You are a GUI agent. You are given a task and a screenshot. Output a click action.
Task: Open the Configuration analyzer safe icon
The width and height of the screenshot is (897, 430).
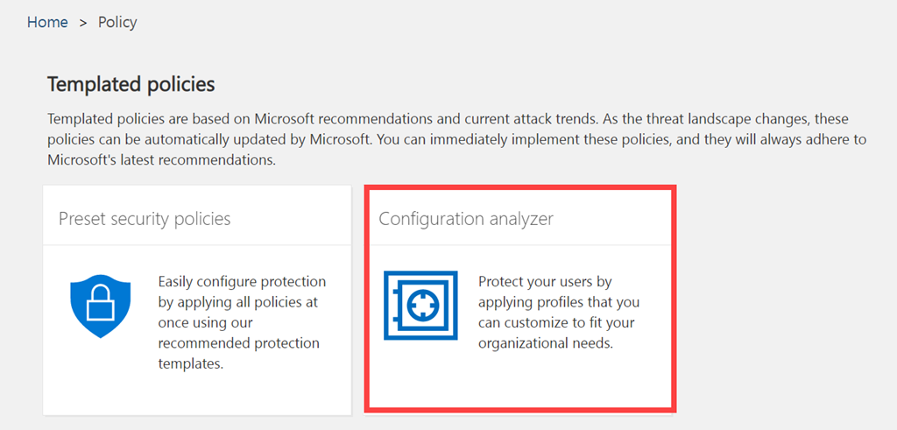click(420, 306)
